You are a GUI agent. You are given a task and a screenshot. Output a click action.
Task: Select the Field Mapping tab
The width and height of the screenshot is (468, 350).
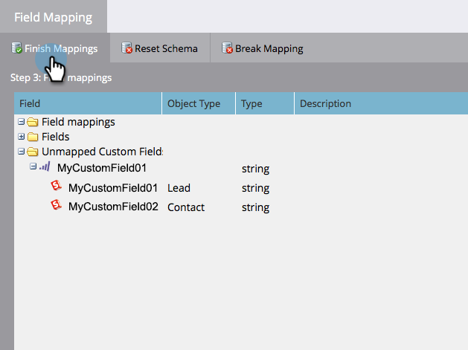(x=53, y=16)
